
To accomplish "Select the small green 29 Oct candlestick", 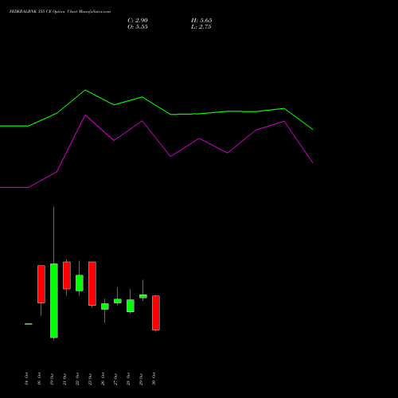I will [x=143, y=296].
